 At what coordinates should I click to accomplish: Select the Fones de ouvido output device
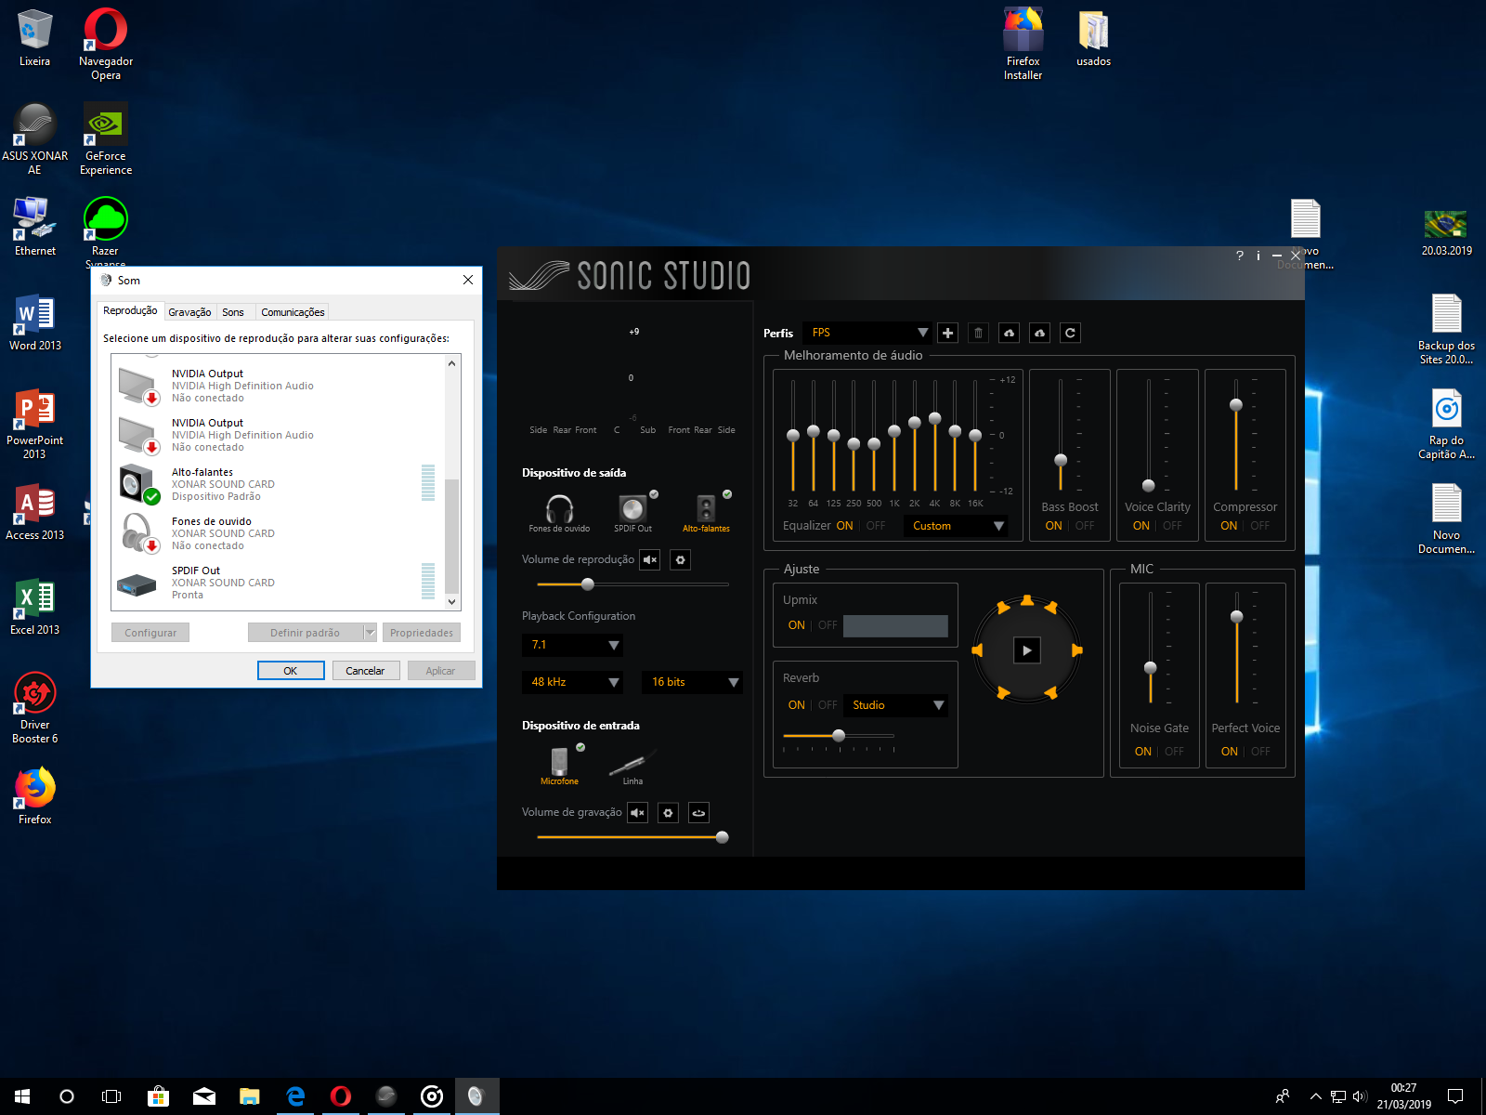[x=559, y=511]
